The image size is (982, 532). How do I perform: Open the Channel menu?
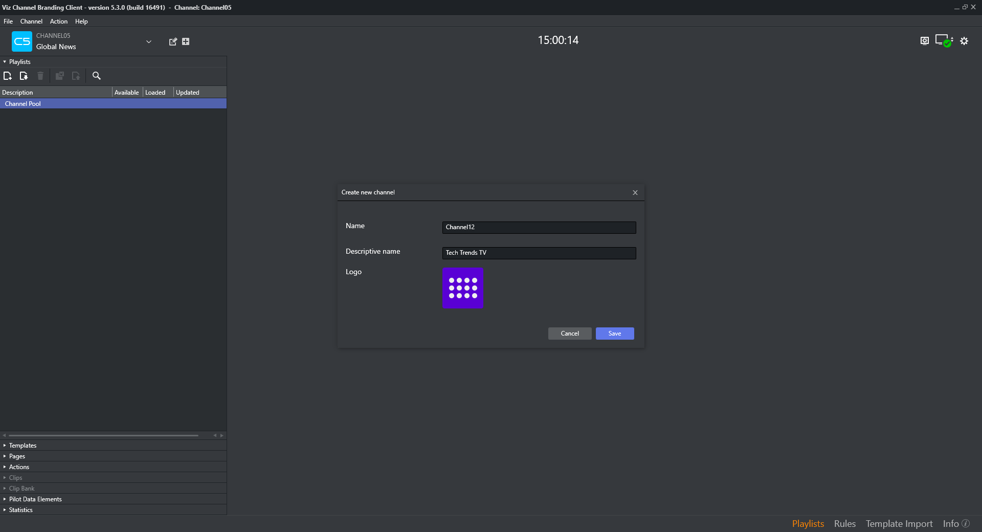[x=31, y=21]
